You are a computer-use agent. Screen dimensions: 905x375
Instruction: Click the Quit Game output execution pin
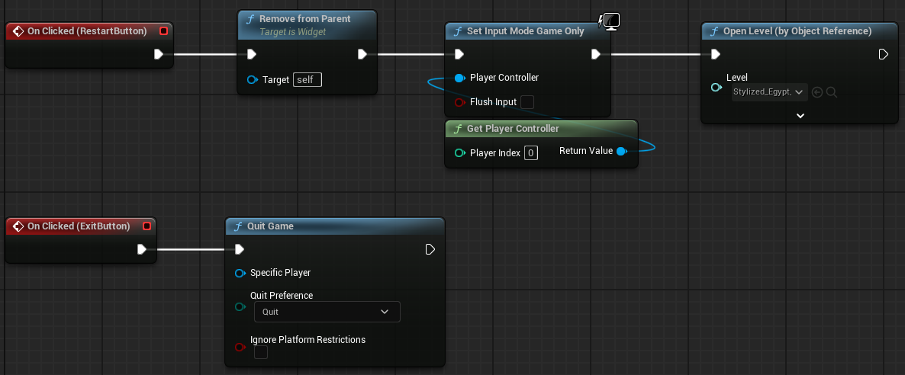(430, 249)
